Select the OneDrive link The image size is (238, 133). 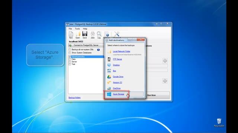point(116,88)
